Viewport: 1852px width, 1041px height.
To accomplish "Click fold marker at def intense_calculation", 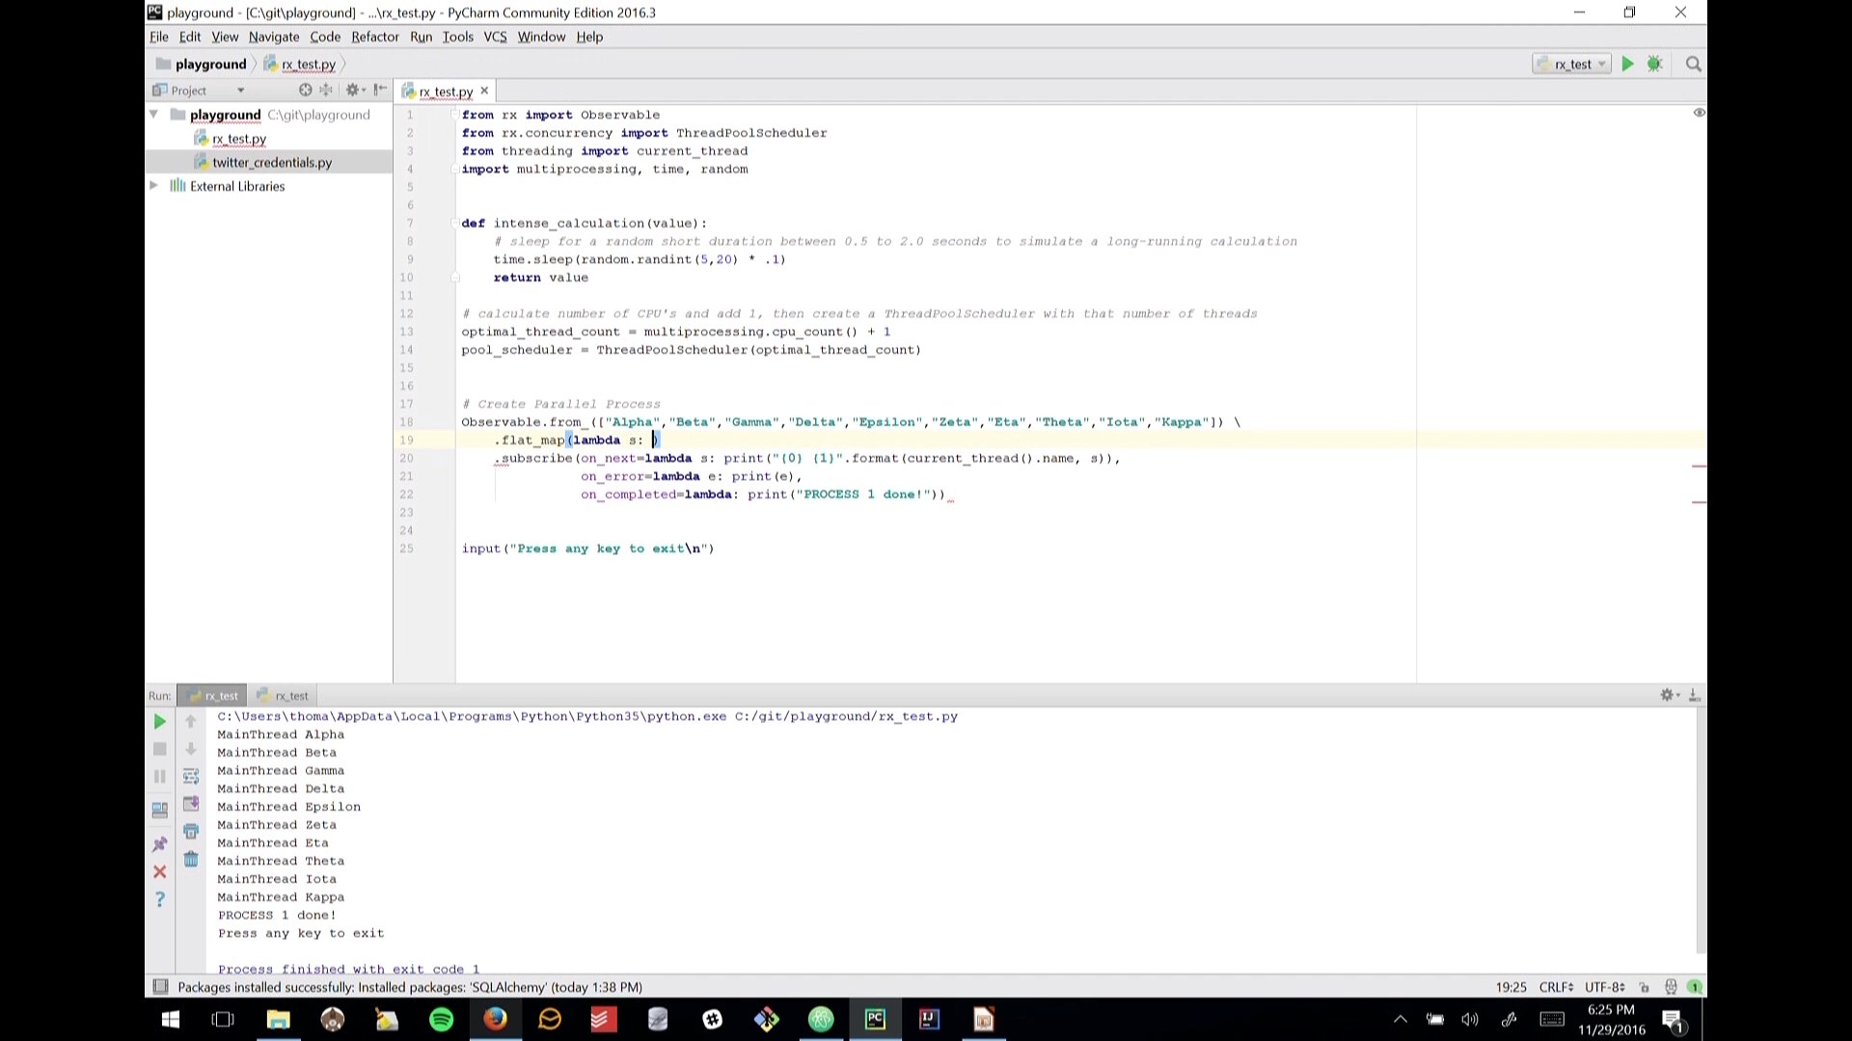I will point(453,223).
